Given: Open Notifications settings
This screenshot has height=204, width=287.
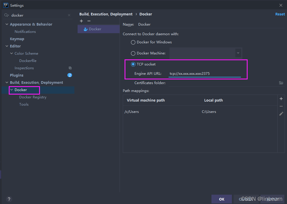Looking at the screenshot, I should [x=25, y=32].
